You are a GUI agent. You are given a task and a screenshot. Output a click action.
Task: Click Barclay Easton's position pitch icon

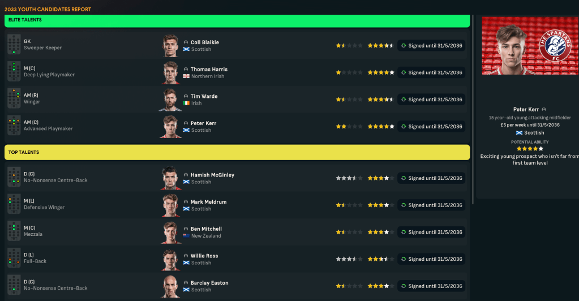(14, 286)
